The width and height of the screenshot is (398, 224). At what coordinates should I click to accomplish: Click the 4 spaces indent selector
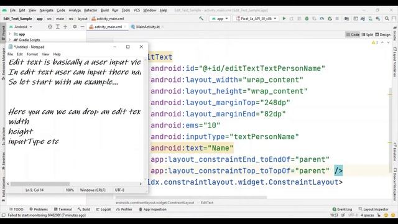[x=368, y=215]
